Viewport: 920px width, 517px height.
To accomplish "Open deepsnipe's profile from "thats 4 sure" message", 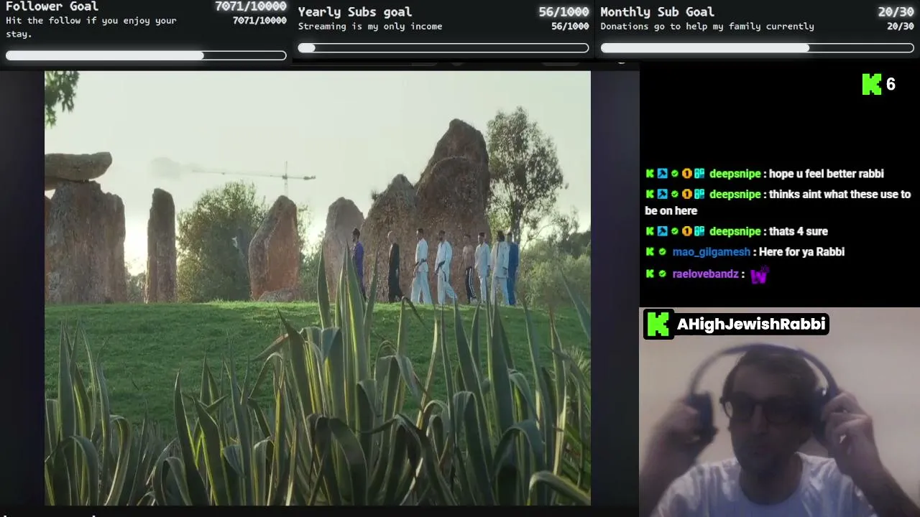I will coord(735,231).
